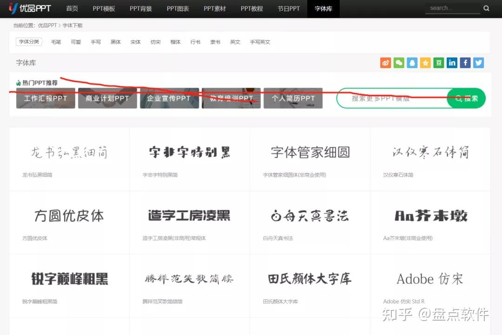Filter fonts by 手写 category

point(96,42)
